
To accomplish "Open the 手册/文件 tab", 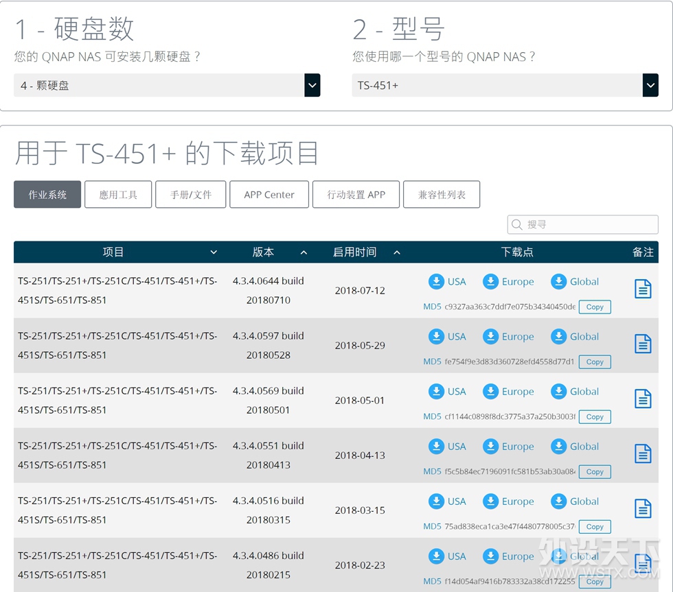I will (191, 195).
